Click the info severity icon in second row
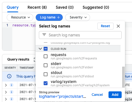Image resolution: width=132 pixels, height=102 pixels. point(11,92)
